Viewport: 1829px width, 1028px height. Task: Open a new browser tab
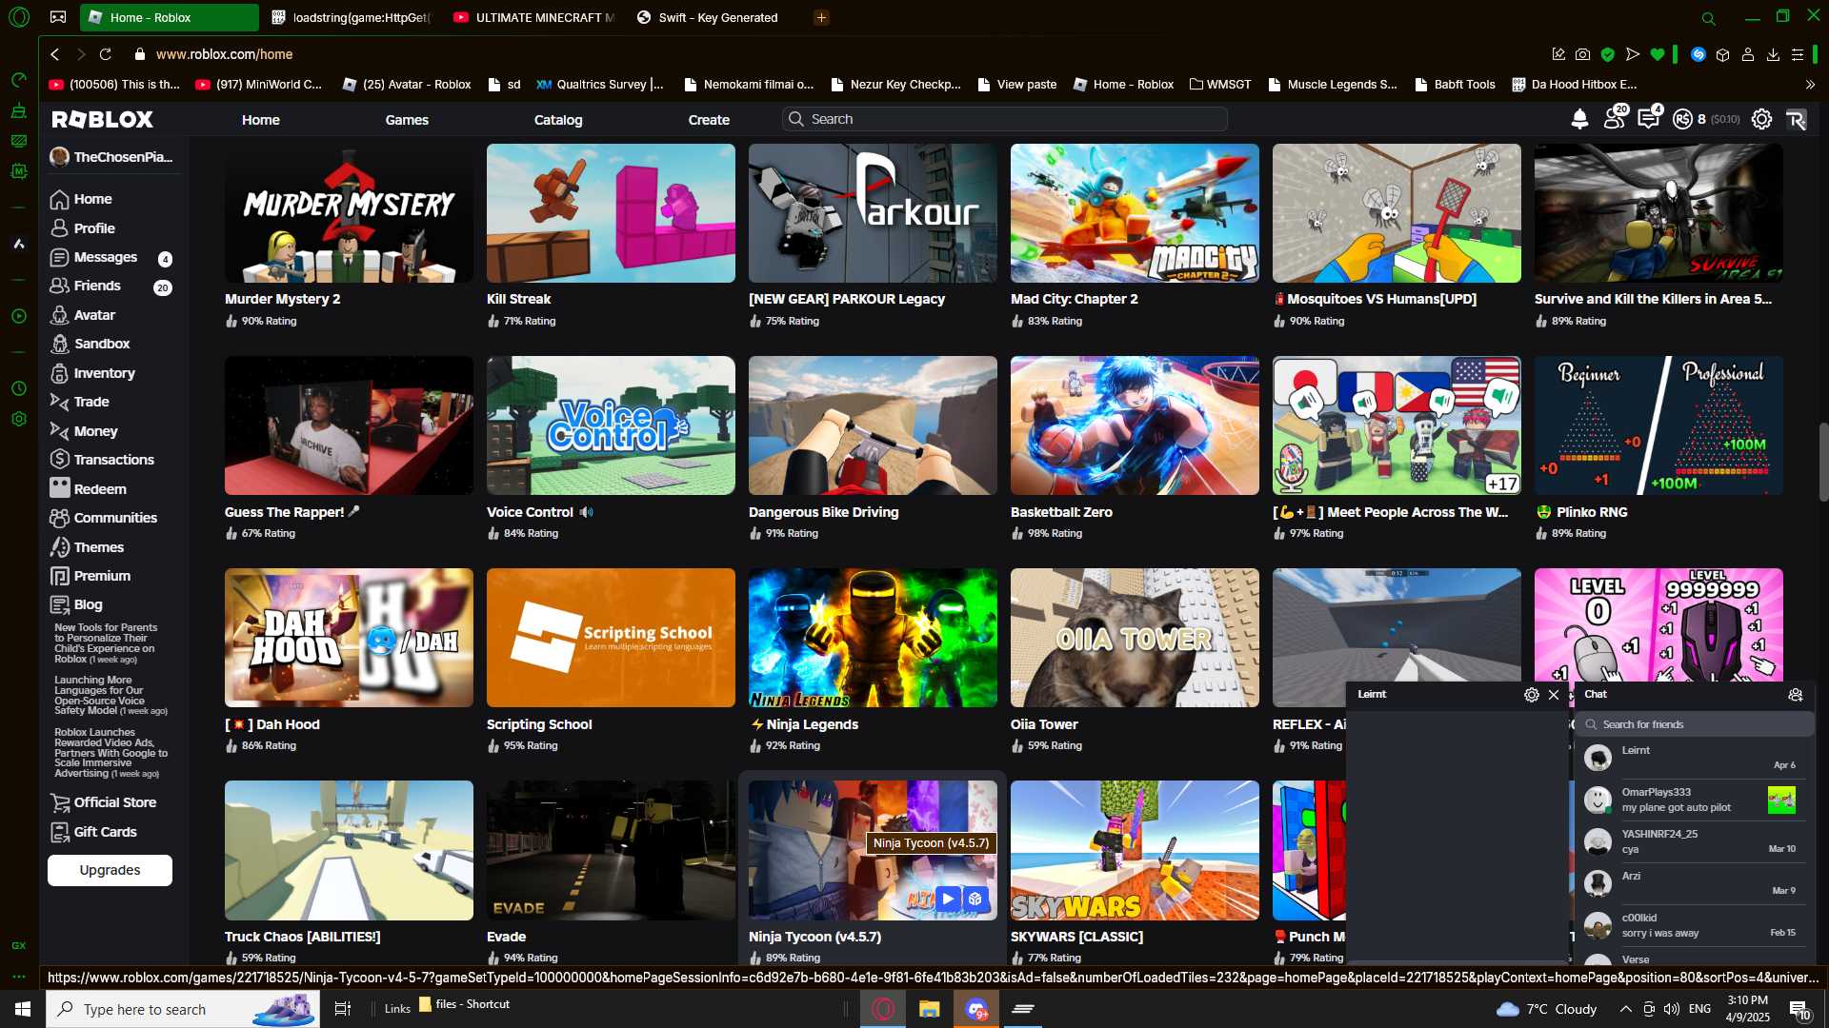point(821,17)
